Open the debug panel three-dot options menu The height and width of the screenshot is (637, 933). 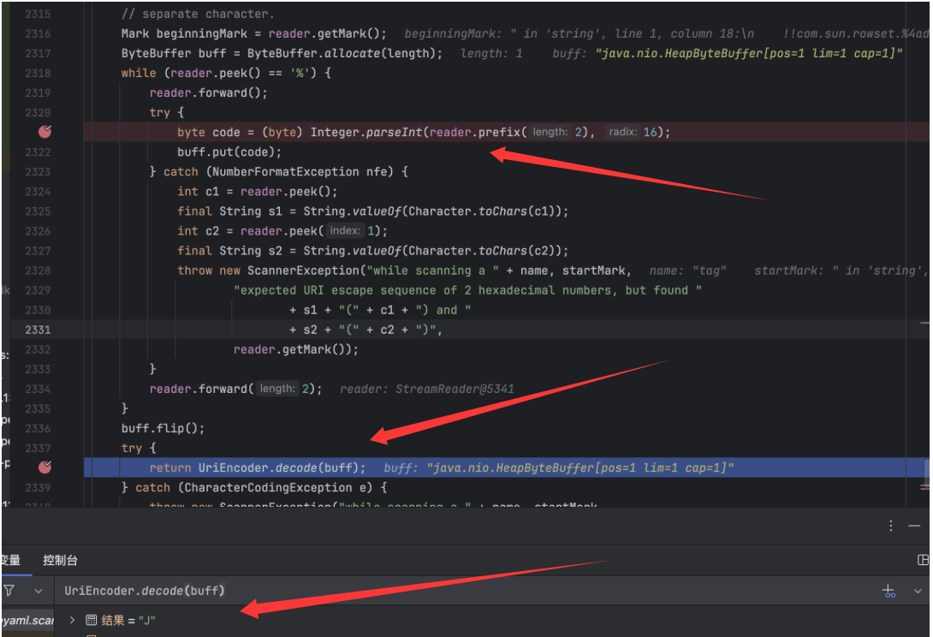[891, 526]
